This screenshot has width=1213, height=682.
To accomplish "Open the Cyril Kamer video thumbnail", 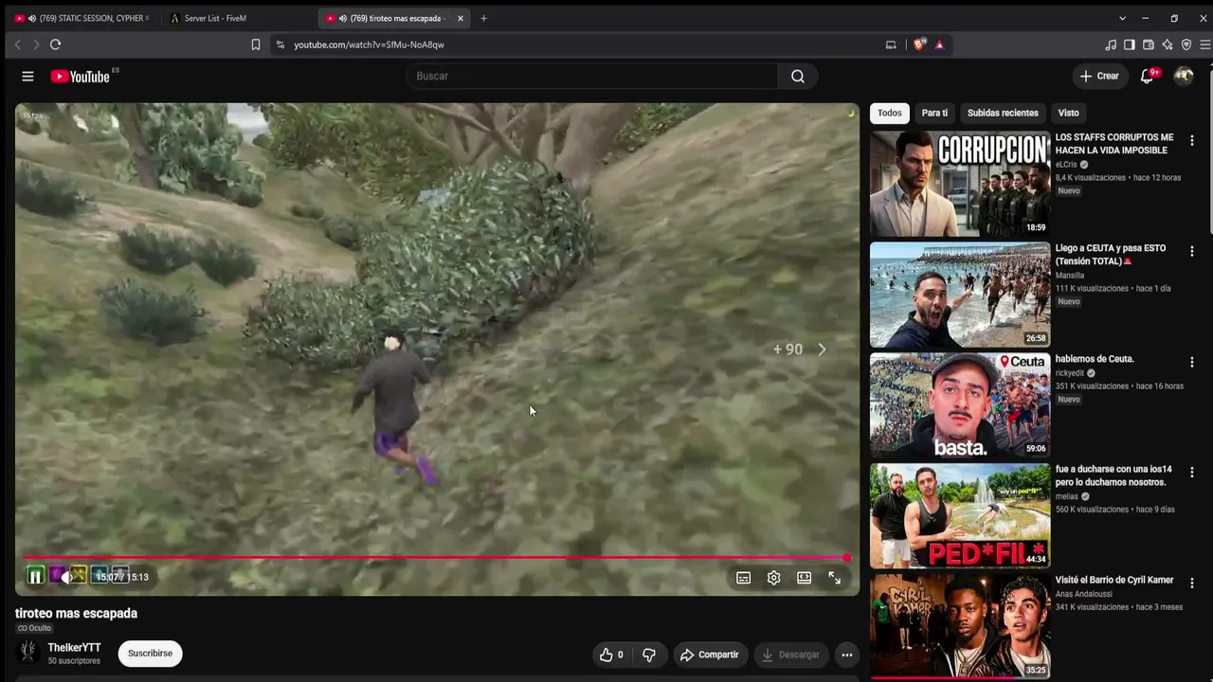I will [960, 626].
